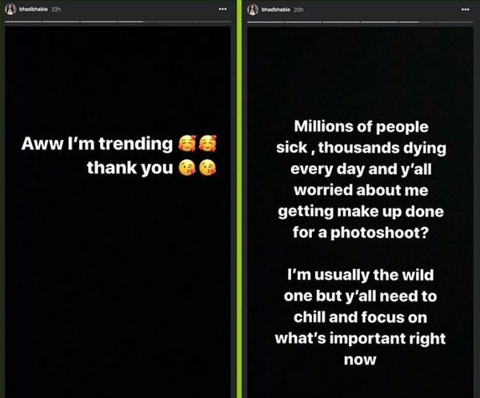Click the 22h timestamp on left story
This screenshot has width=480, height=398.
pos(56,10)
